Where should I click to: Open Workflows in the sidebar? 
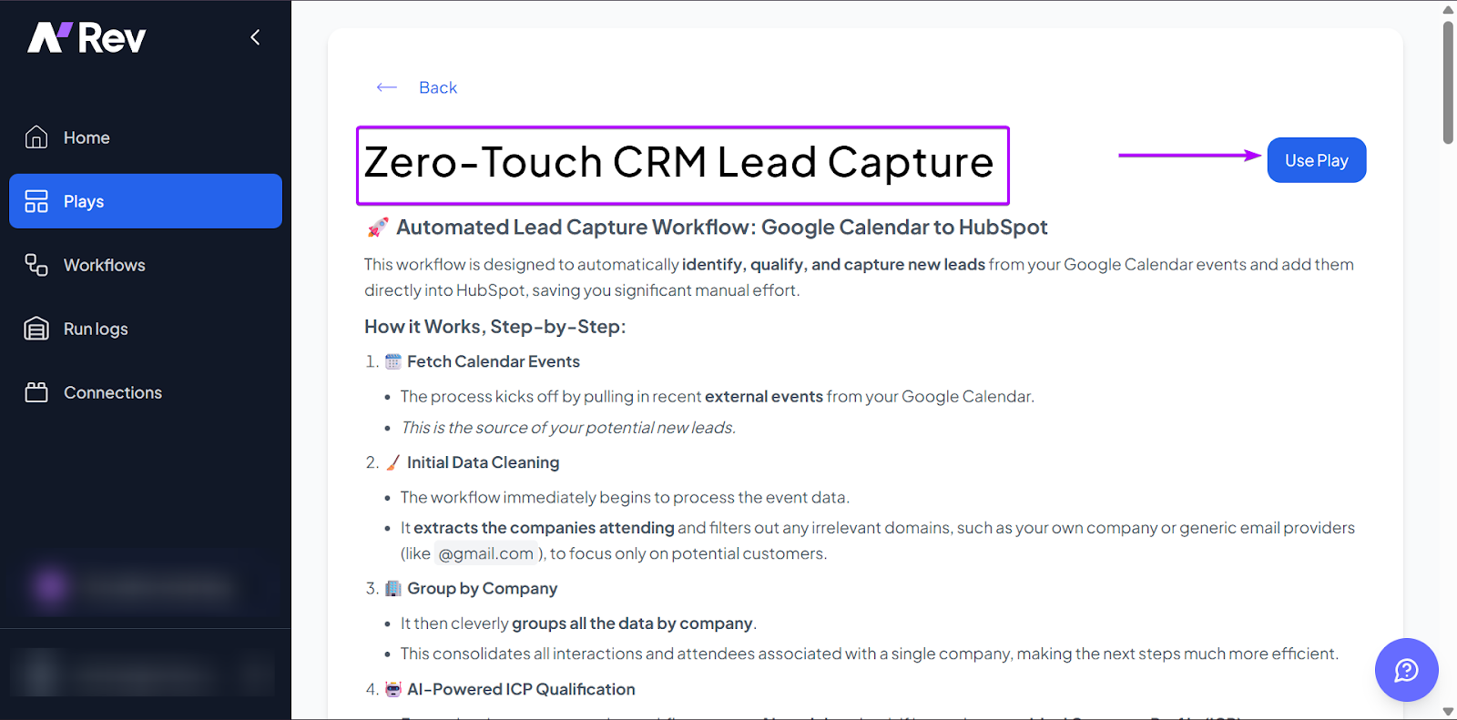click(146, 265)
